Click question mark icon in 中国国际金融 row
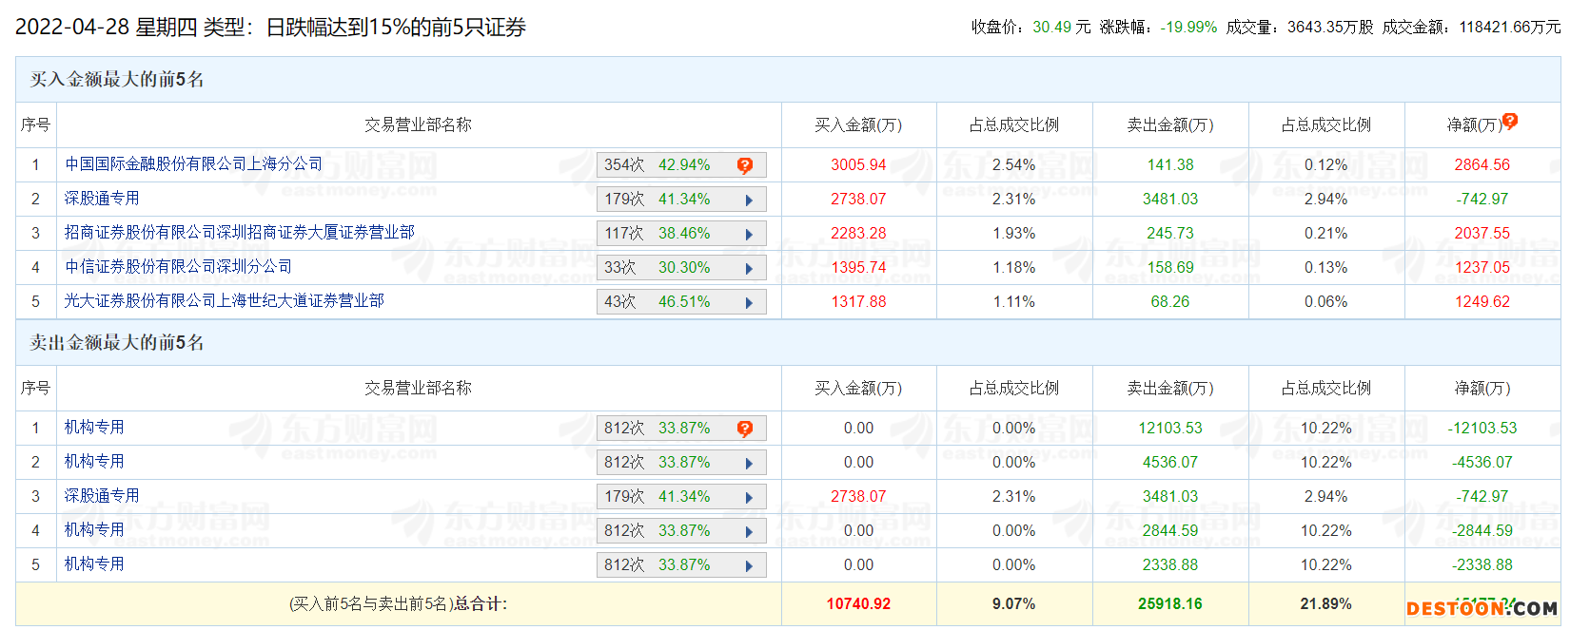This screenshot has height=630, width=1570. pyautogui.click(x=745, y=165)
